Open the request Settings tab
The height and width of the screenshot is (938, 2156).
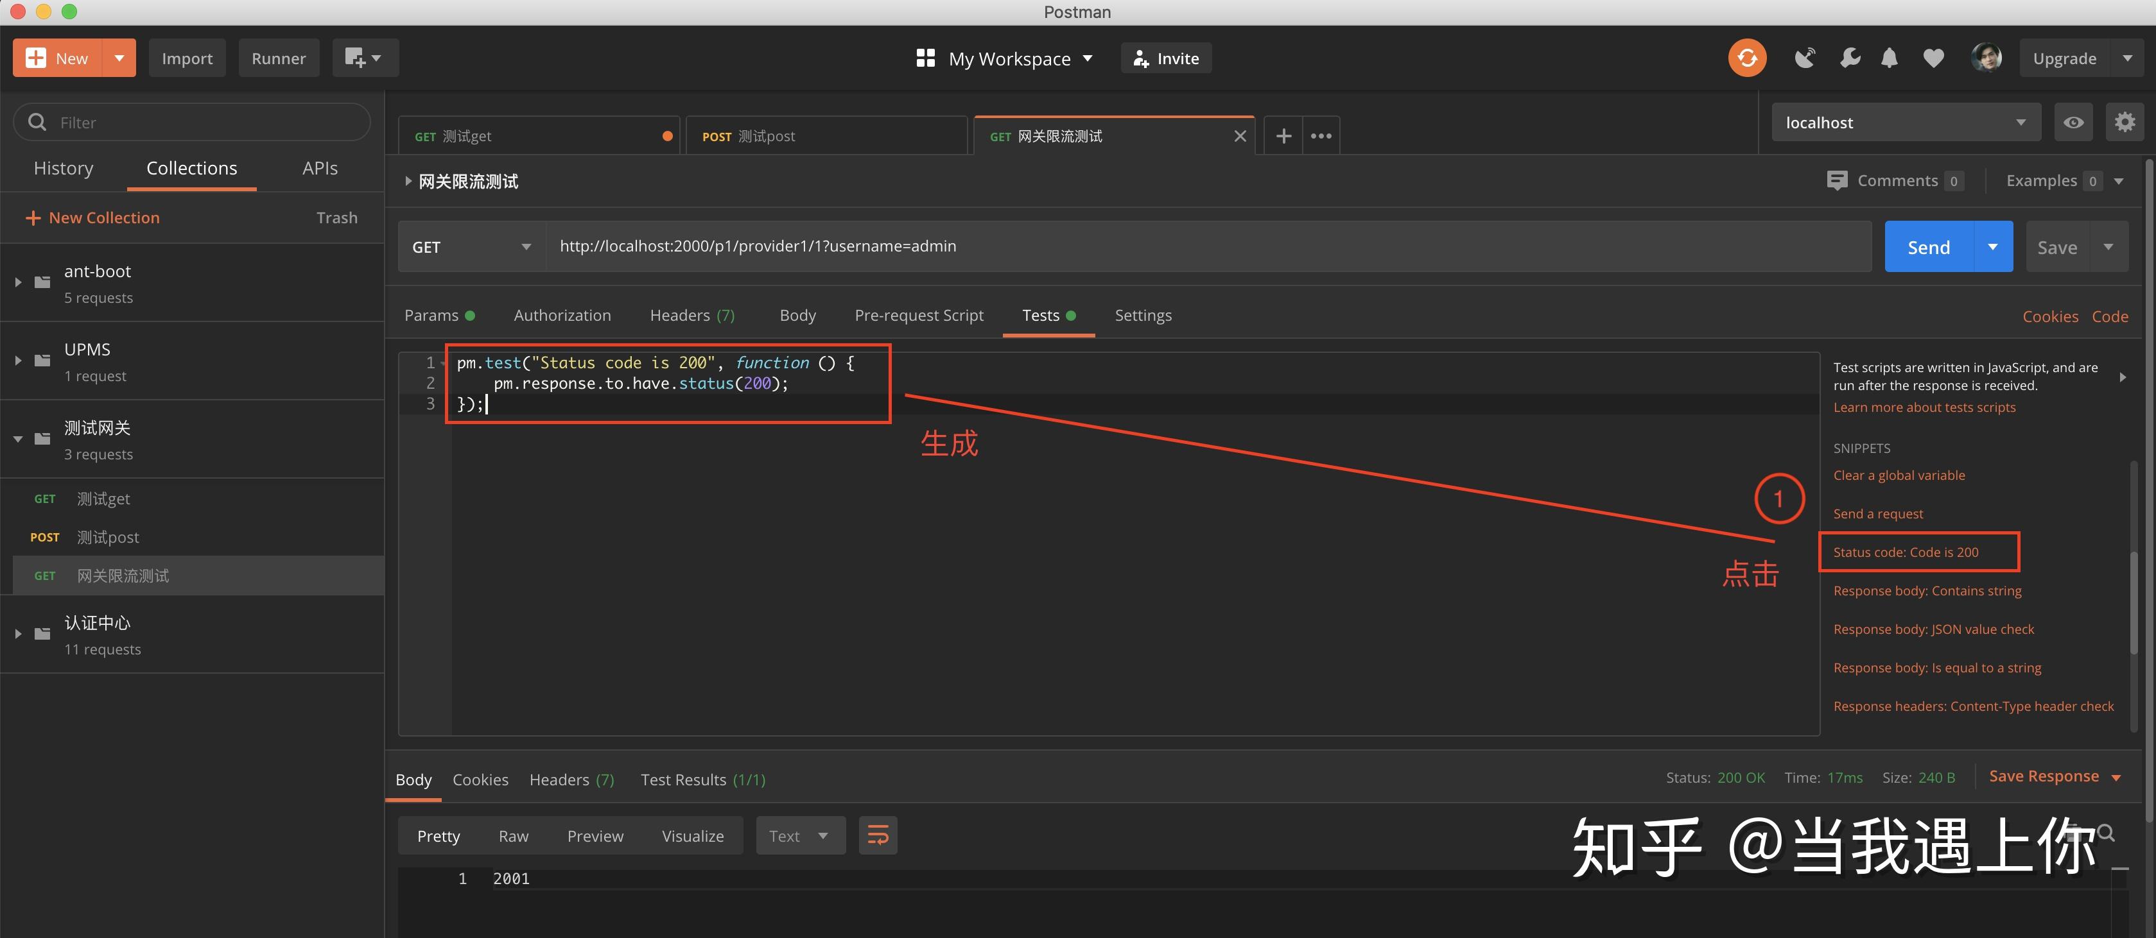[x=1143, y=315]
